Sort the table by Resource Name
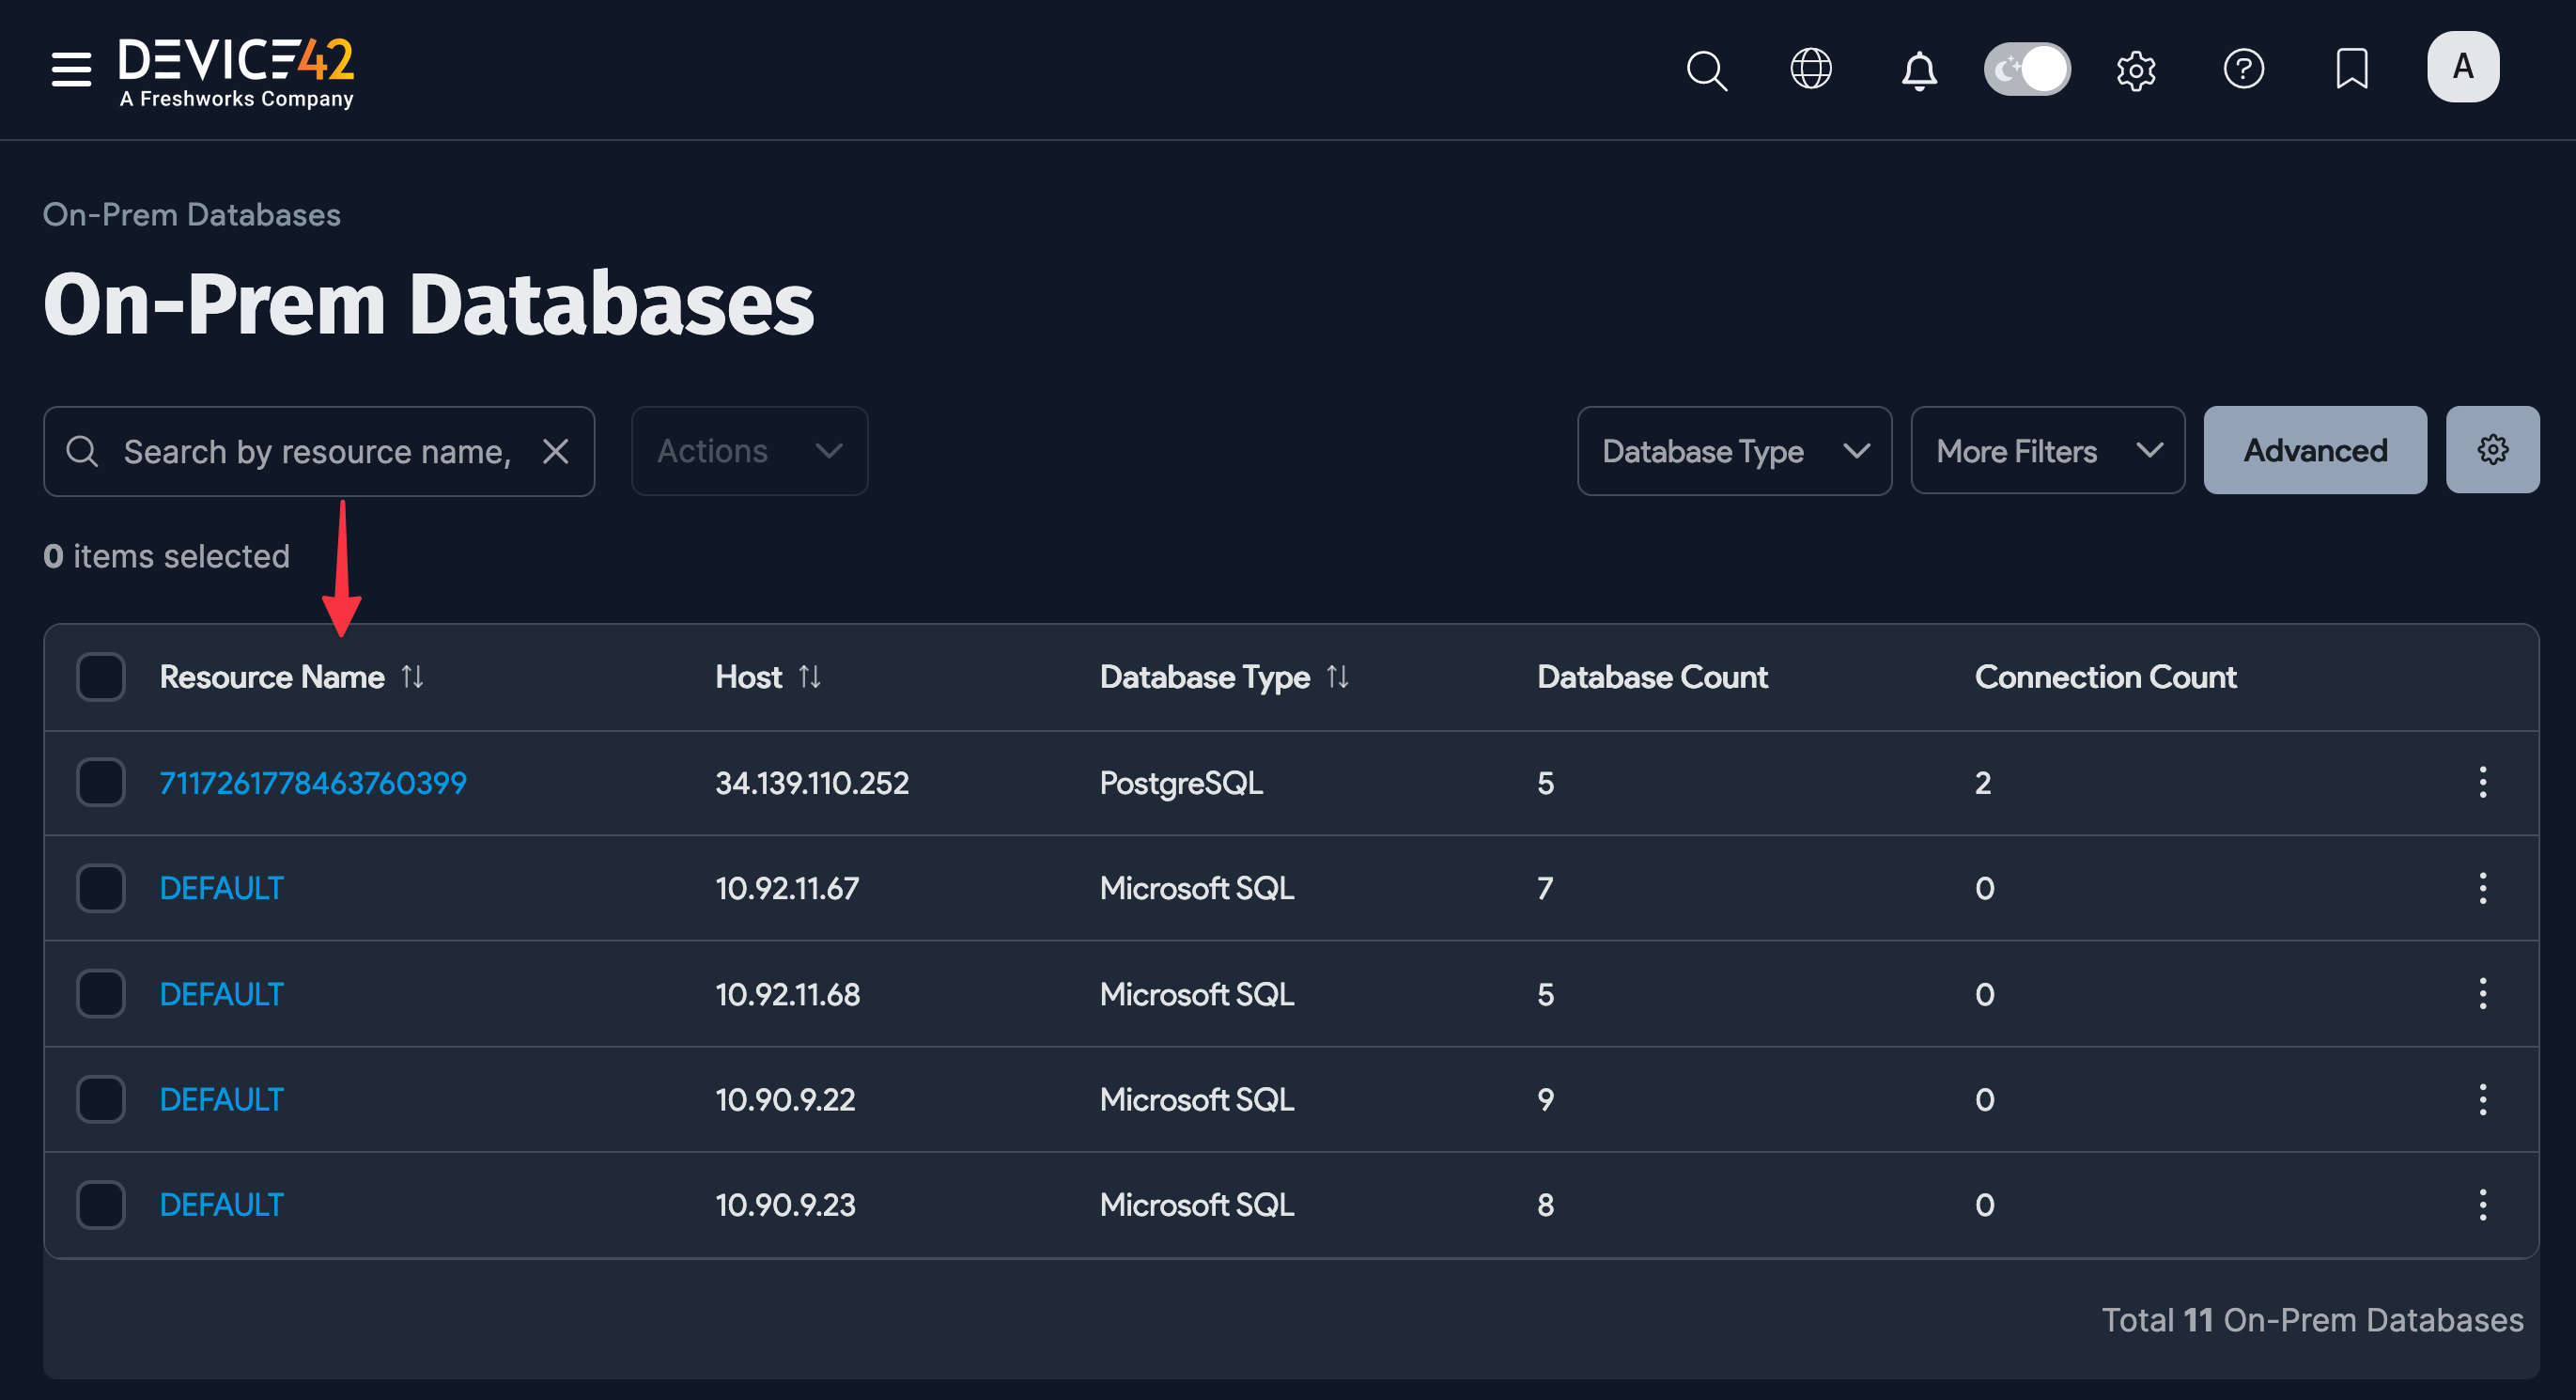 pos(413,677)
